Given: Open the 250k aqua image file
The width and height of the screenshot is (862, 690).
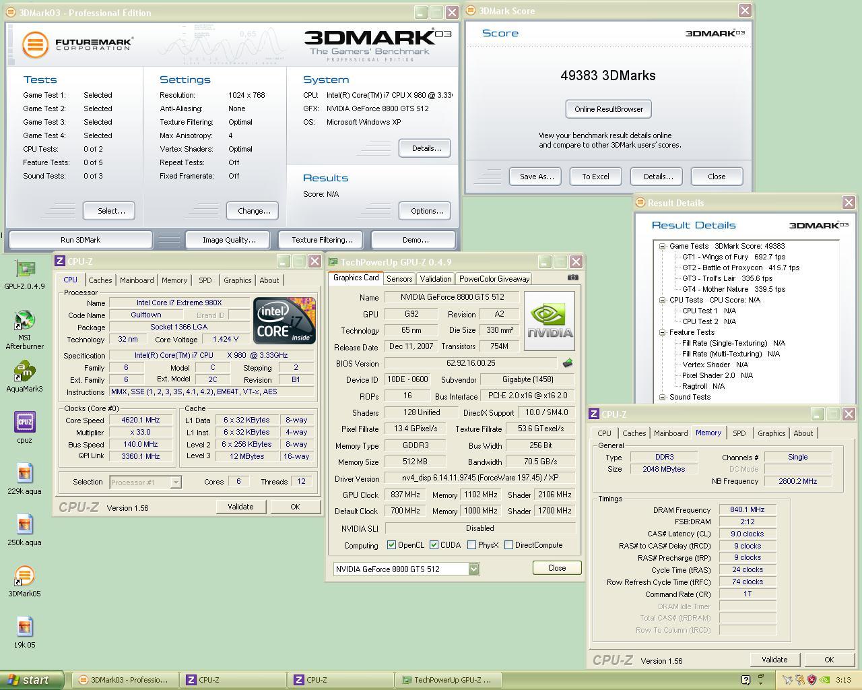Looking at the screenshot, I should (x=25, y=526).
